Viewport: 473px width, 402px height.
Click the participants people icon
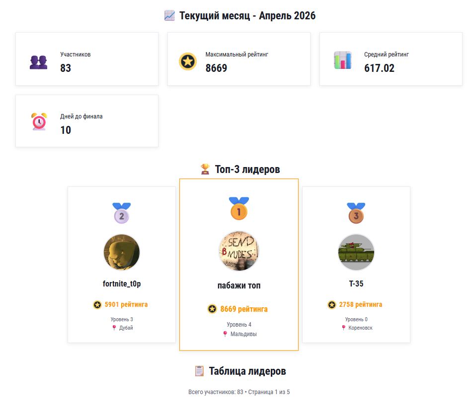[38, 62]
